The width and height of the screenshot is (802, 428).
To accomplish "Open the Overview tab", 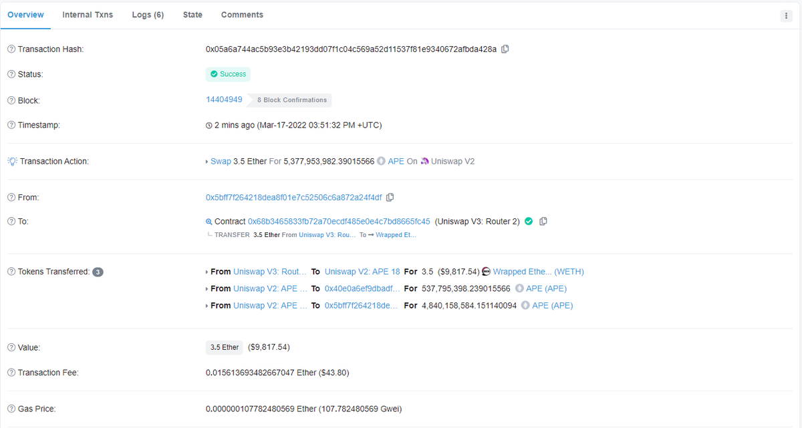I will click(25, 15).
